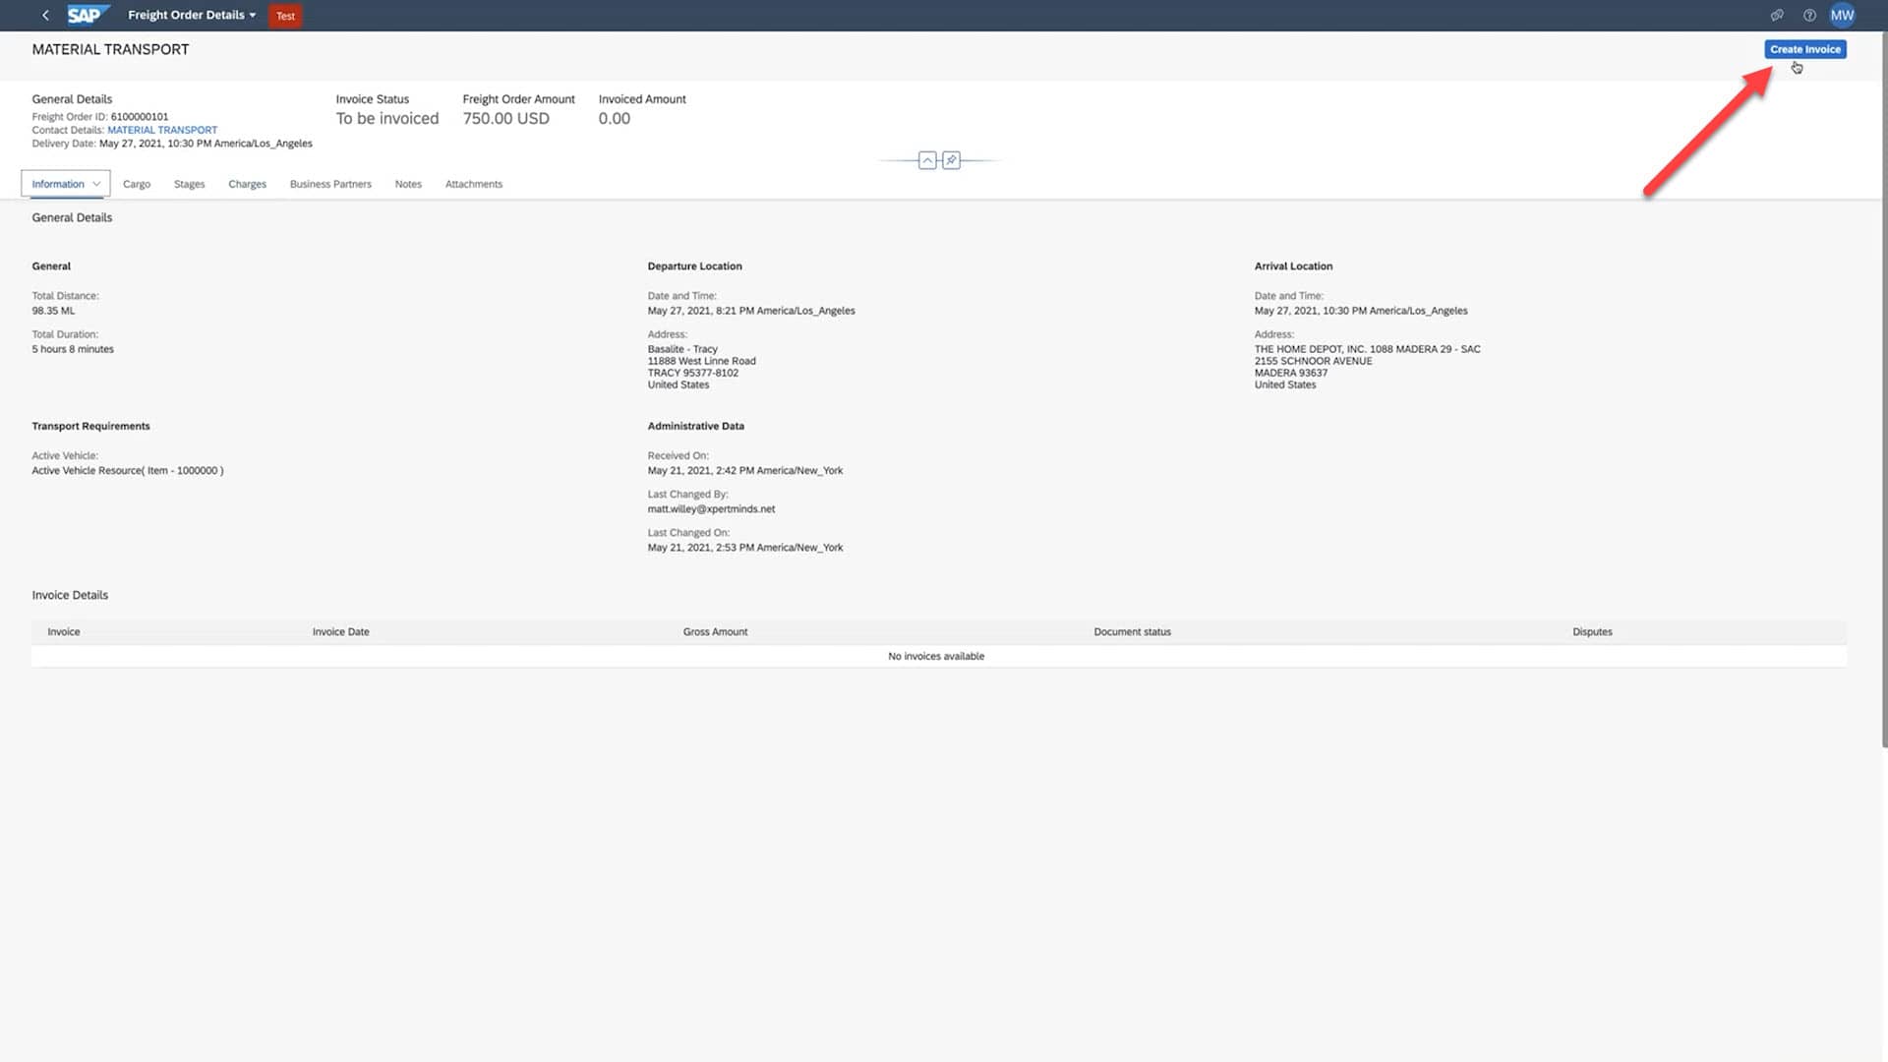Collapse the header with the up chevron
This screenshot has height=1062, width=1888.
click(927, 160)
